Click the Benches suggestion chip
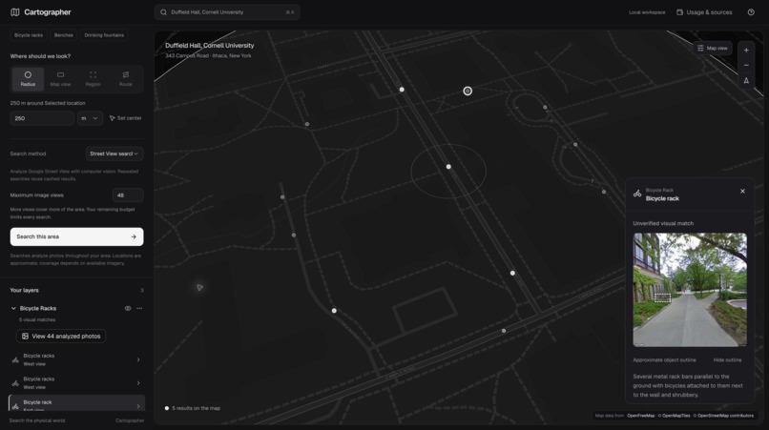 point(63,35)
